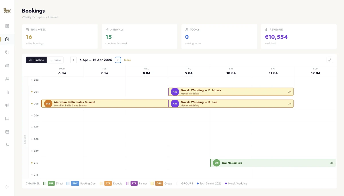Open the guests people icon in sidebar

click(x=7, y=79)
